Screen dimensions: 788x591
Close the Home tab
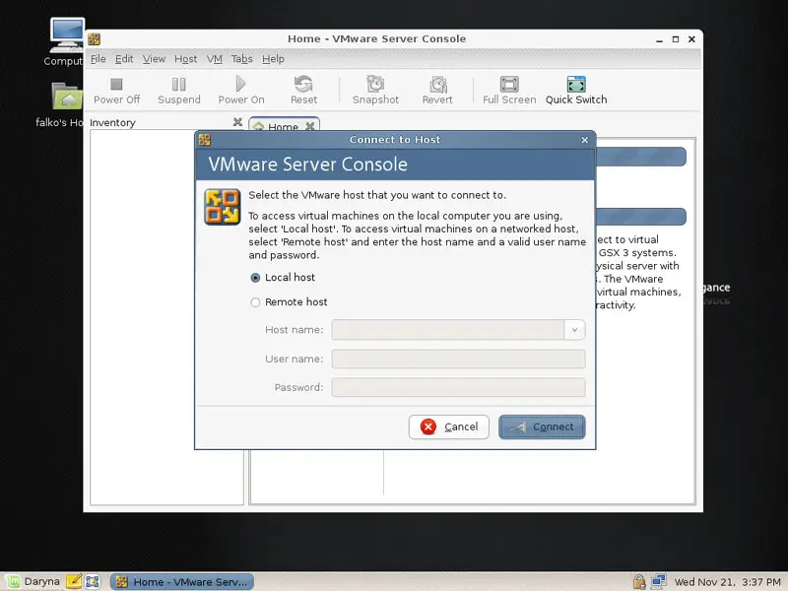tap(310, 126)
